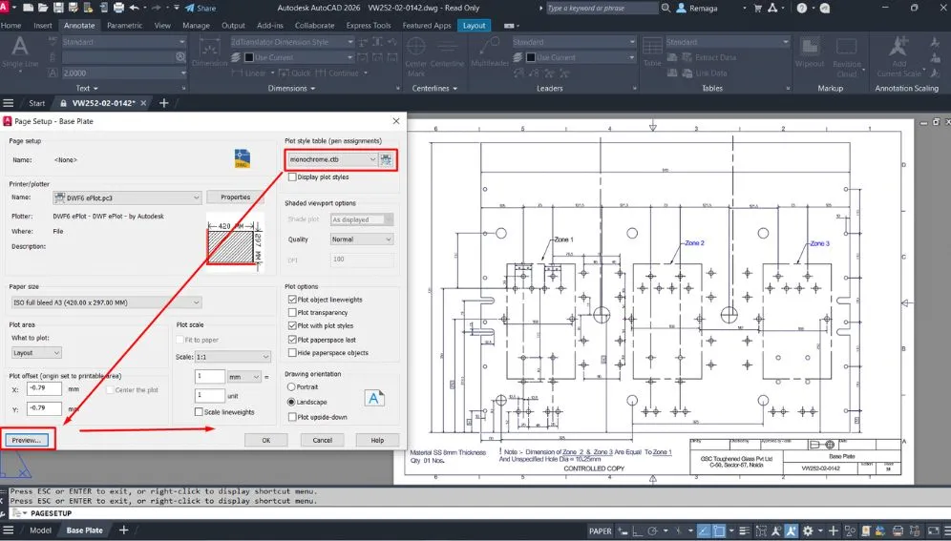Select the Revision Cloud tool

tap(847, 55)
